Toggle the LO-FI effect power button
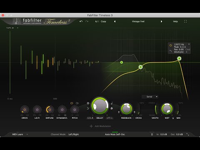 (37, 110)
